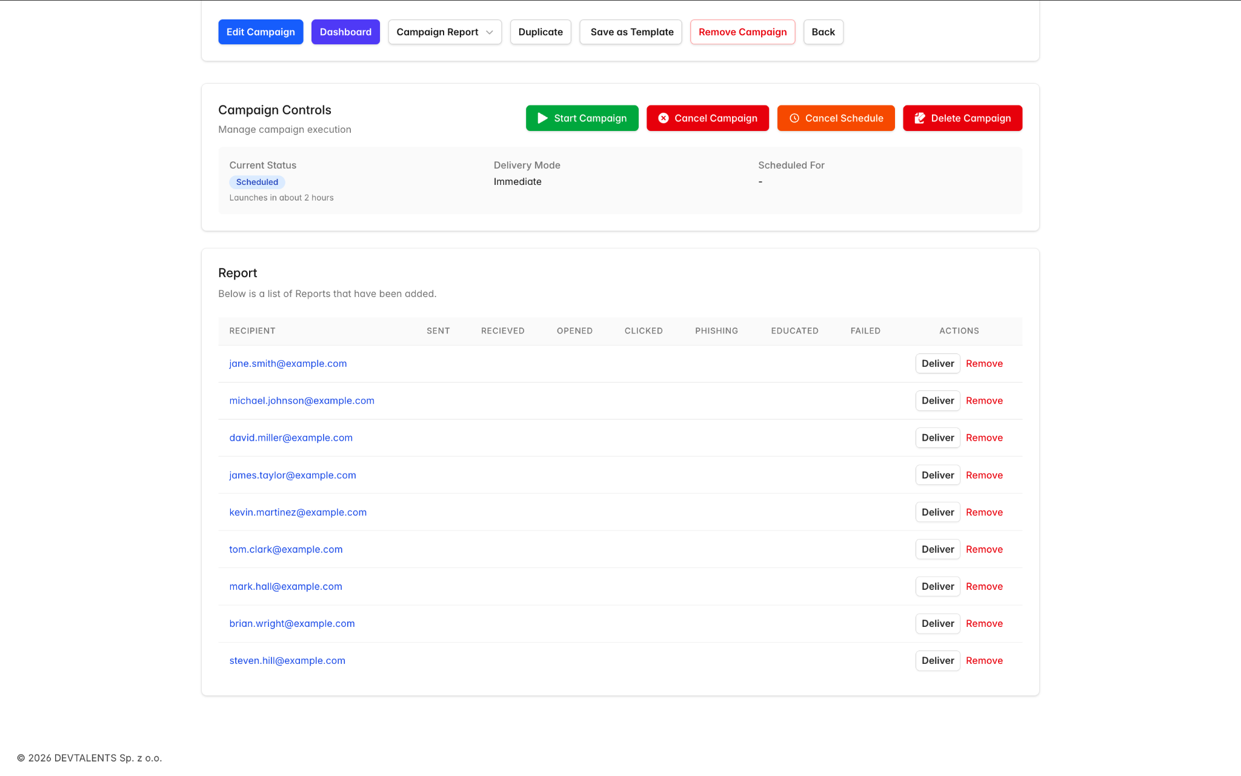Save campaign as Template

click(x=631, y=32)
